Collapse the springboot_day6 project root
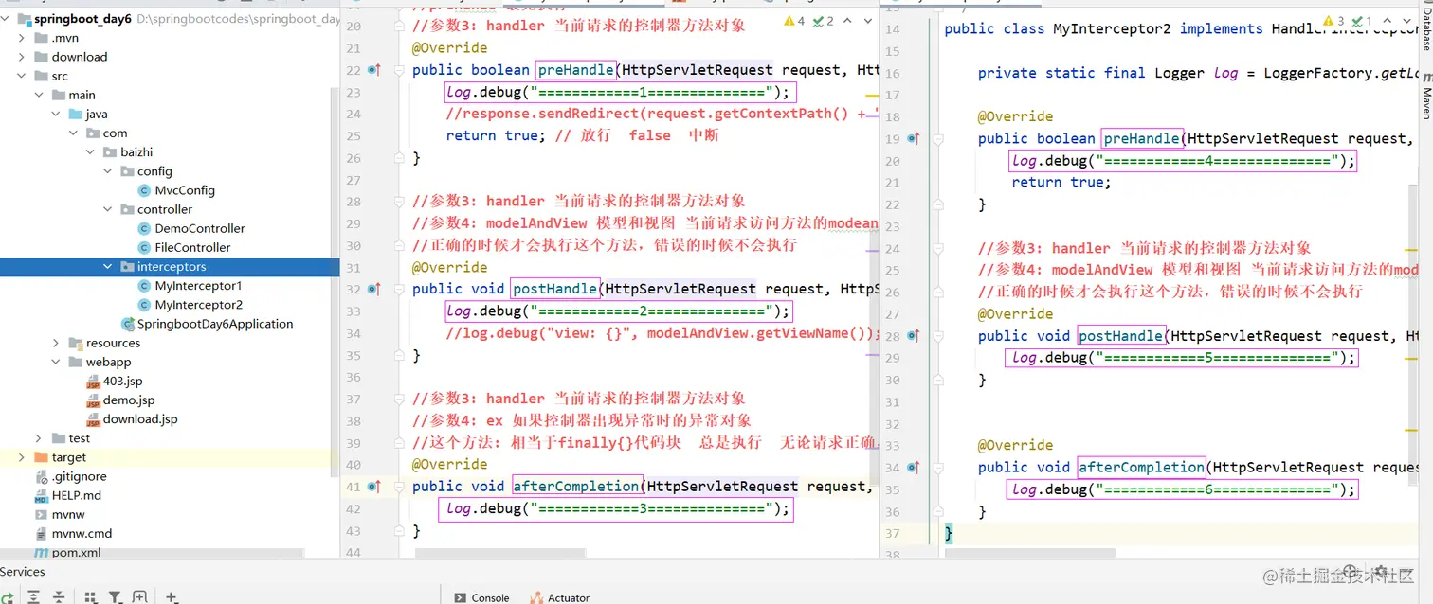1433x604 pixels. [x=6, y=19]
